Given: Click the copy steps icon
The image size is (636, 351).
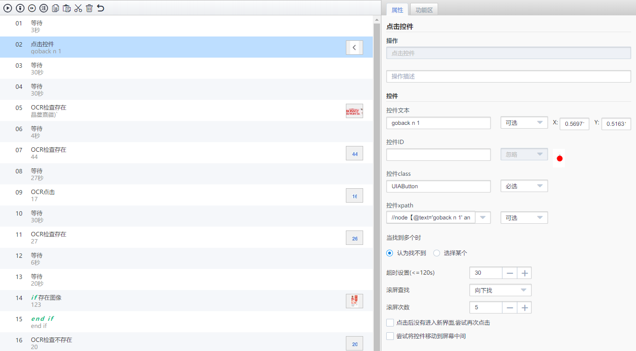Looking at the screenshot, I should point(55,8).
